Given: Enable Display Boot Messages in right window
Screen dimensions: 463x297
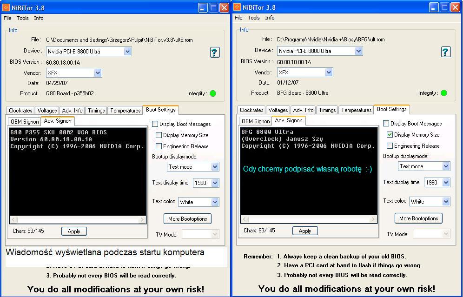Looking at the screenshot, I should coord(386,124).
